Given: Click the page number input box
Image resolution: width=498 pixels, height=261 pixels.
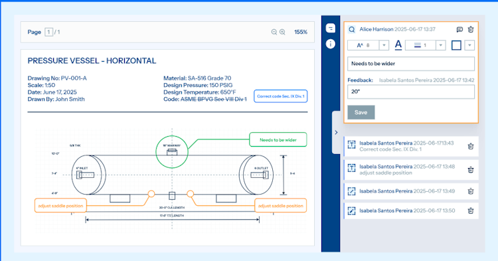Looking at the screenshot, I should point(48,32).
